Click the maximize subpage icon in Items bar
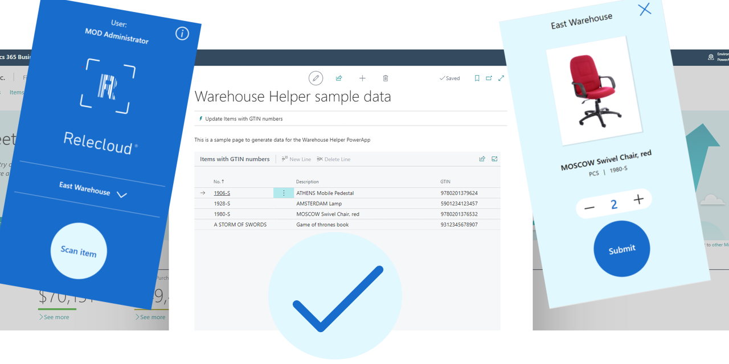Viewport: 729px width, 364px height. (494, 159)
